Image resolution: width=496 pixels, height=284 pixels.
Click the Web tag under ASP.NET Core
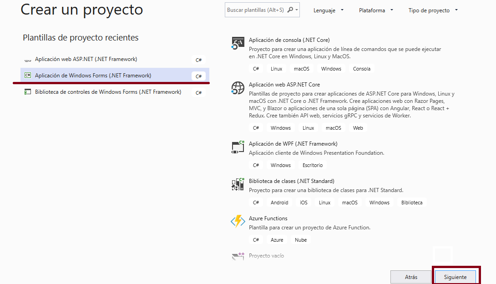coord(358,128)
